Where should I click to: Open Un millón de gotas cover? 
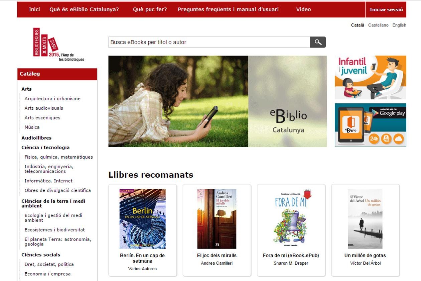[365, 219]
